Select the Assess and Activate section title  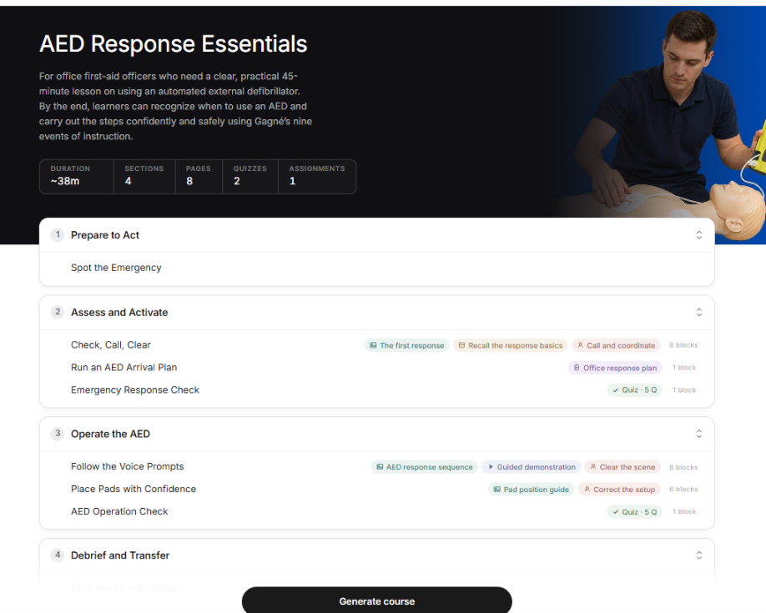(x=119, y=312)
